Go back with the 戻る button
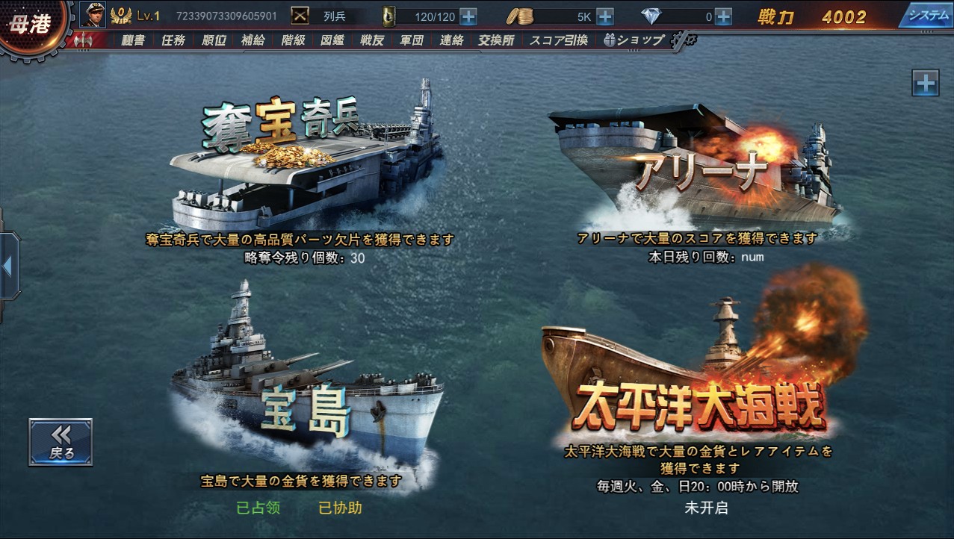 [x=61, y=442]
